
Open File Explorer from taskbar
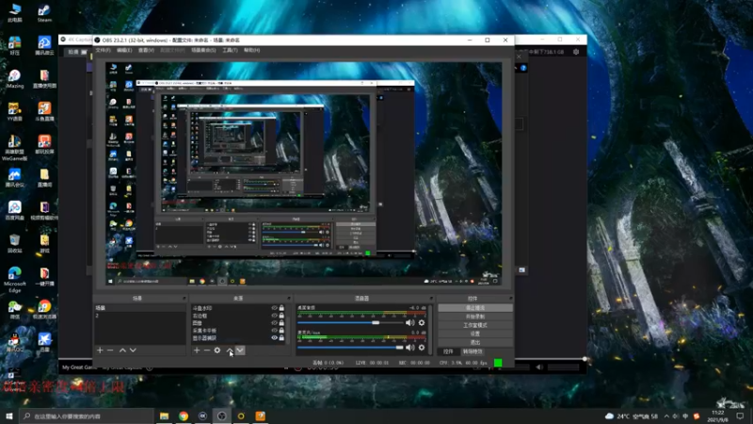[x=164, y=416]
